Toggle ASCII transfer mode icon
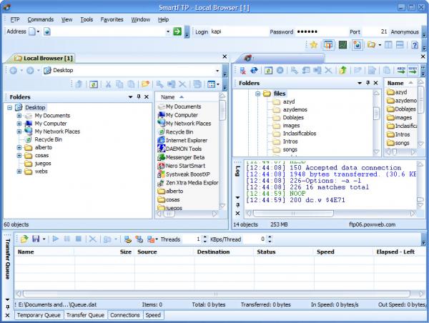The height and width of the screenshot is (323, 429). [401, 70]
